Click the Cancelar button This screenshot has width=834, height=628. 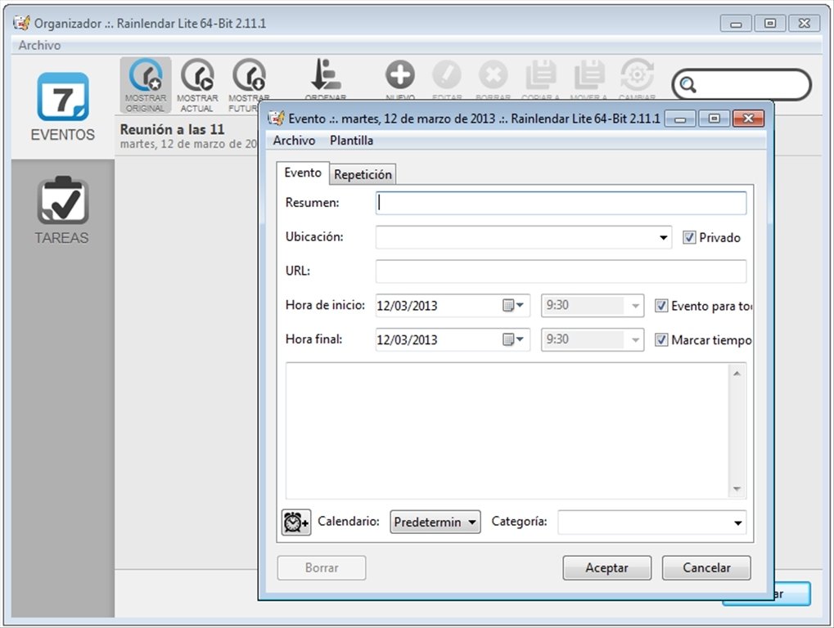[706, 568]
